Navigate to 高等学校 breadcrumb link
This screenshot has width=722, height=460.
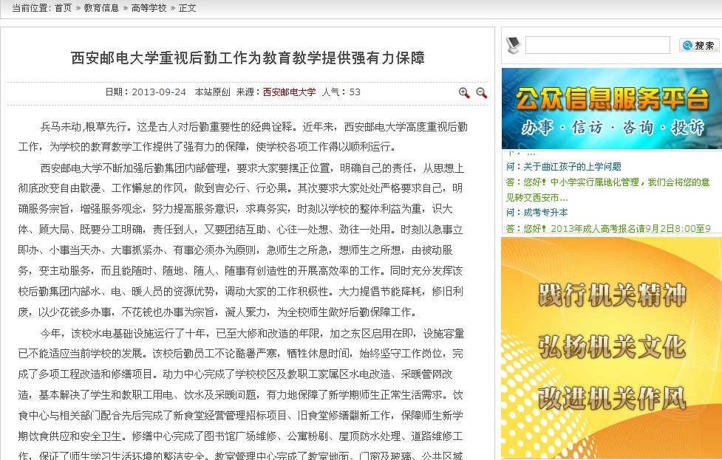point(149,8)
